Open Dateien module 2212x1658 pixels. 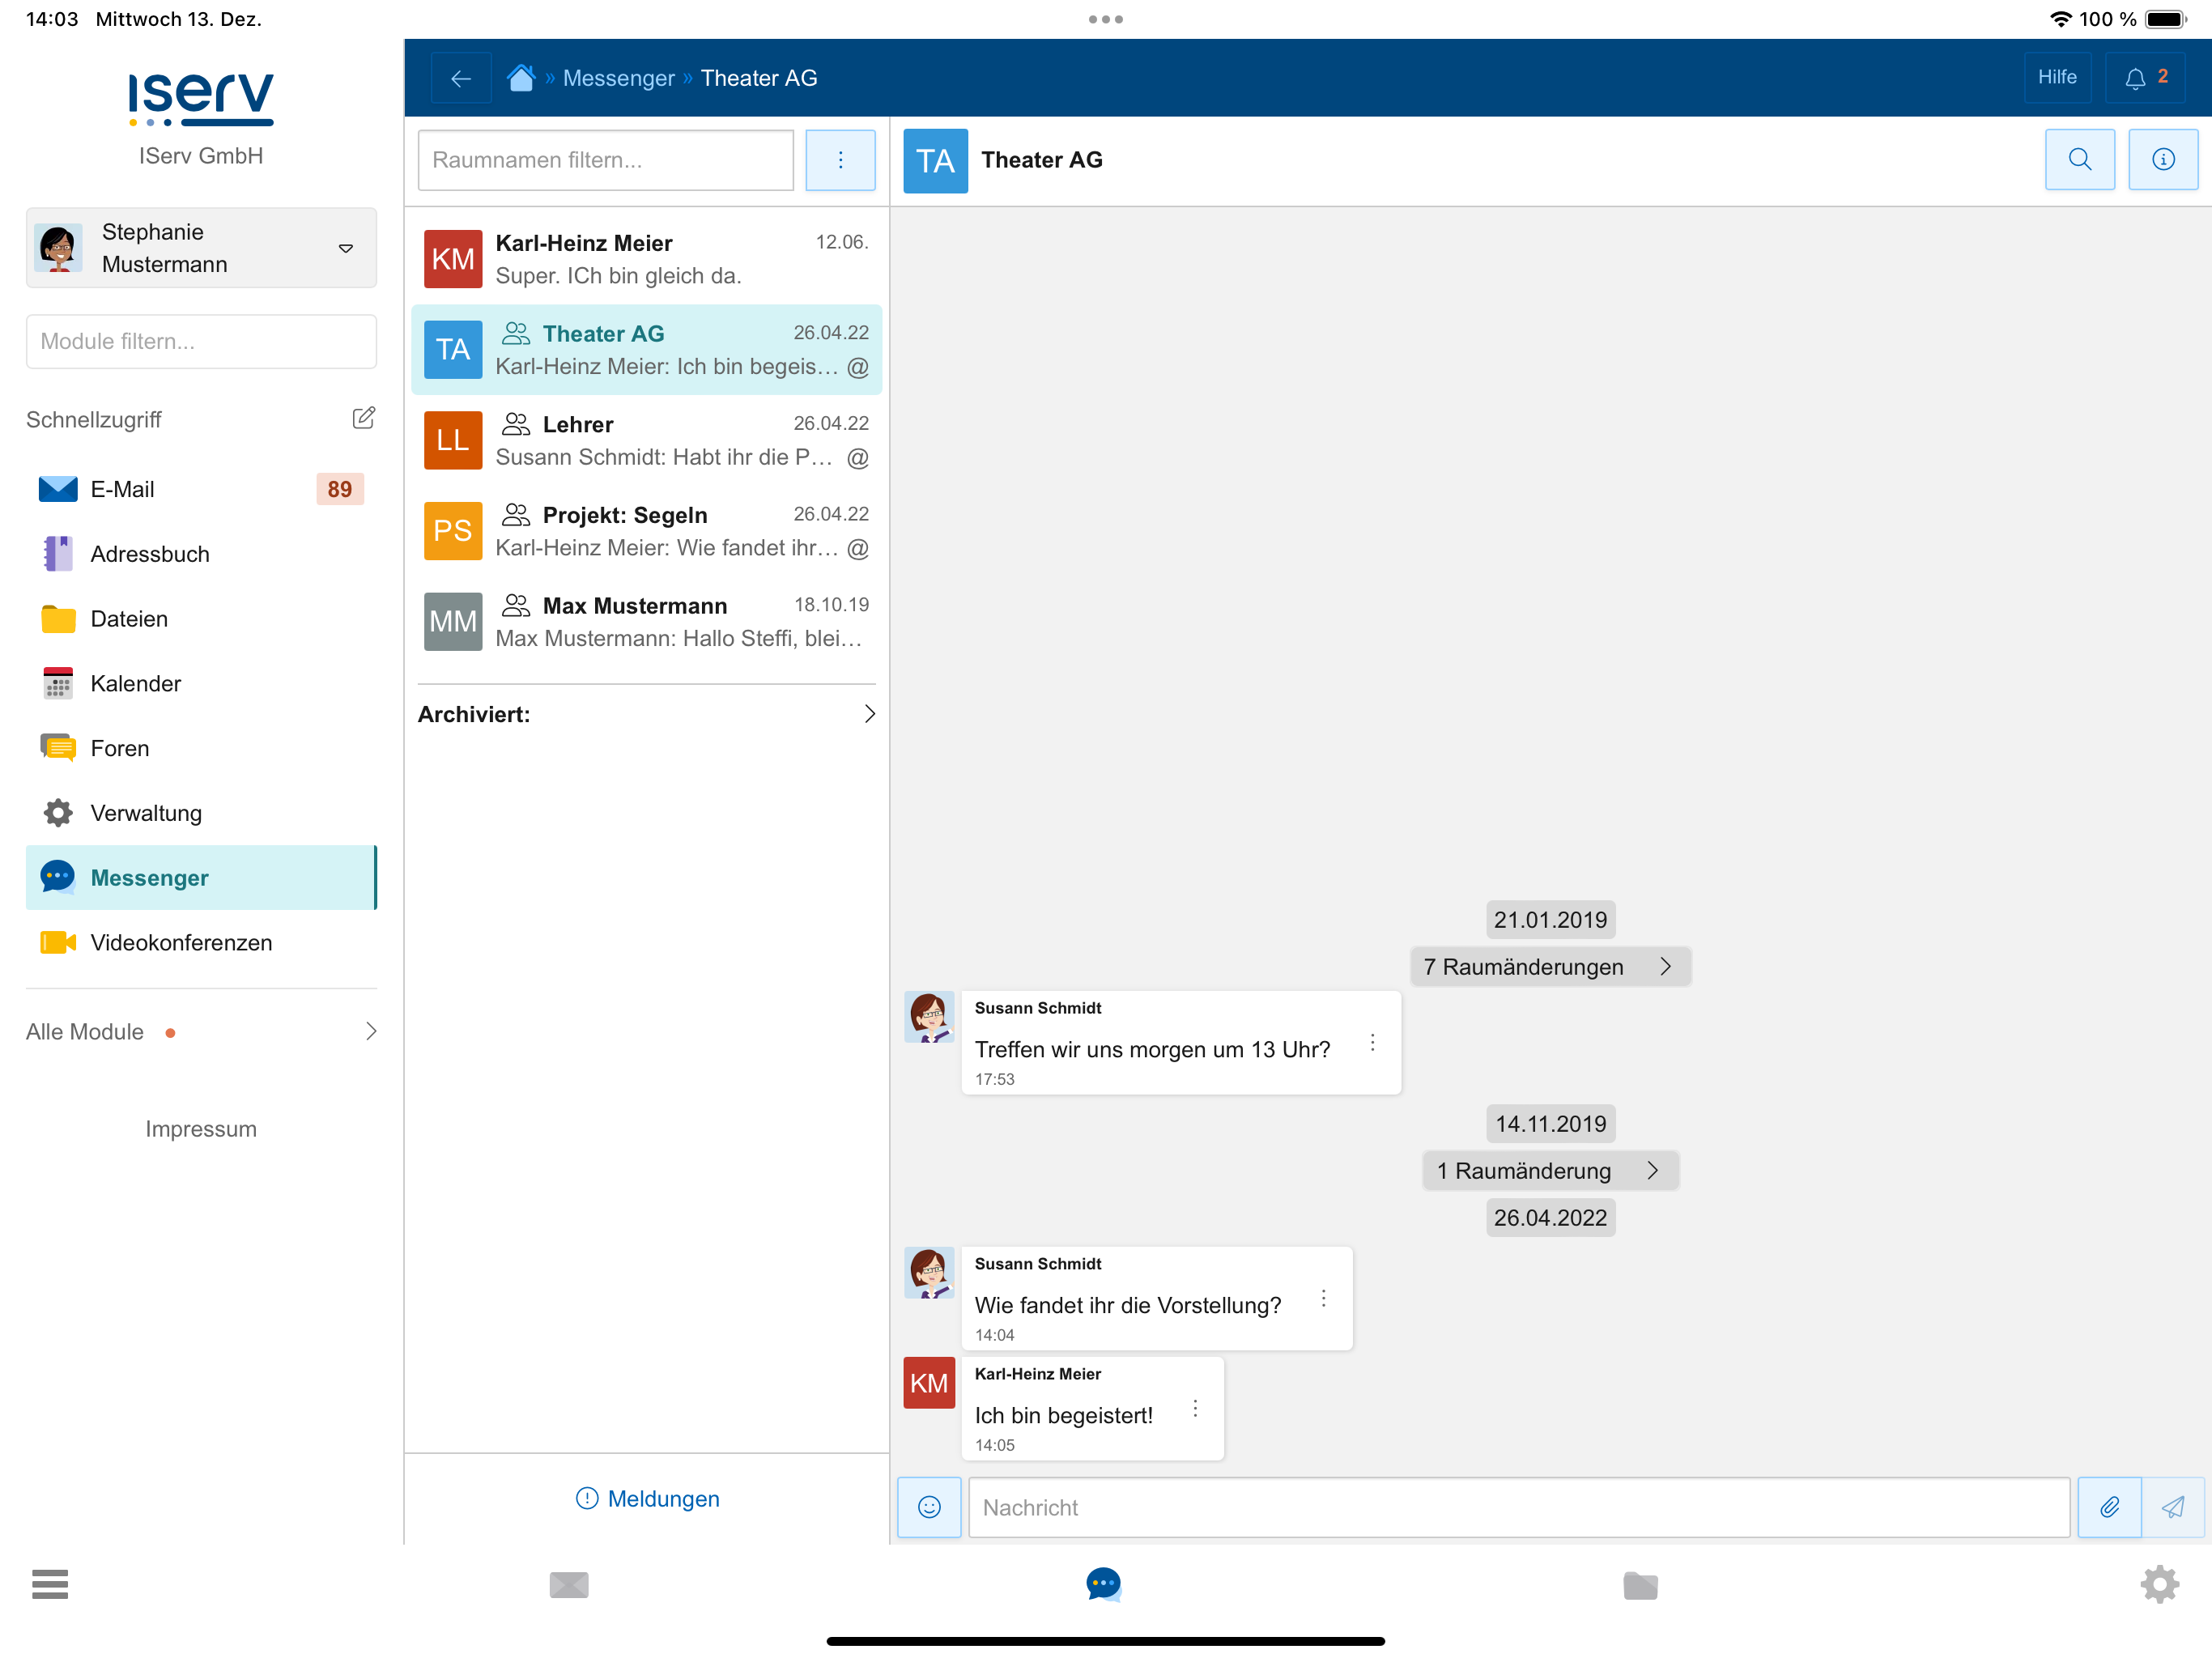[201, 619]
